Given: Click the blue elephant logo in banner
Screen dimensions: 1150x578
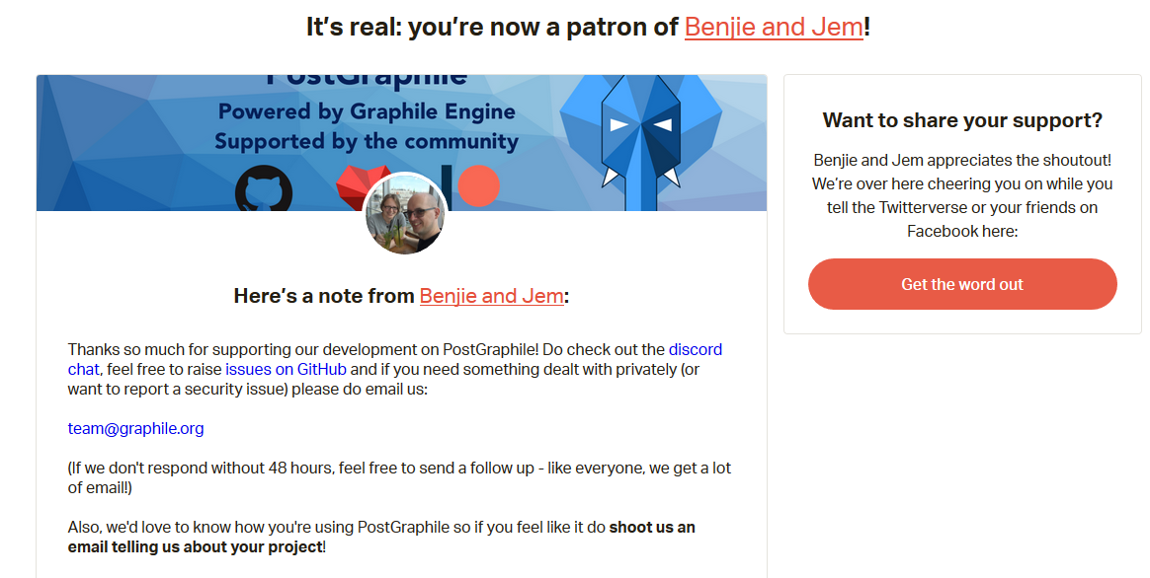Looking at the screenshot, I should [641, 143].
